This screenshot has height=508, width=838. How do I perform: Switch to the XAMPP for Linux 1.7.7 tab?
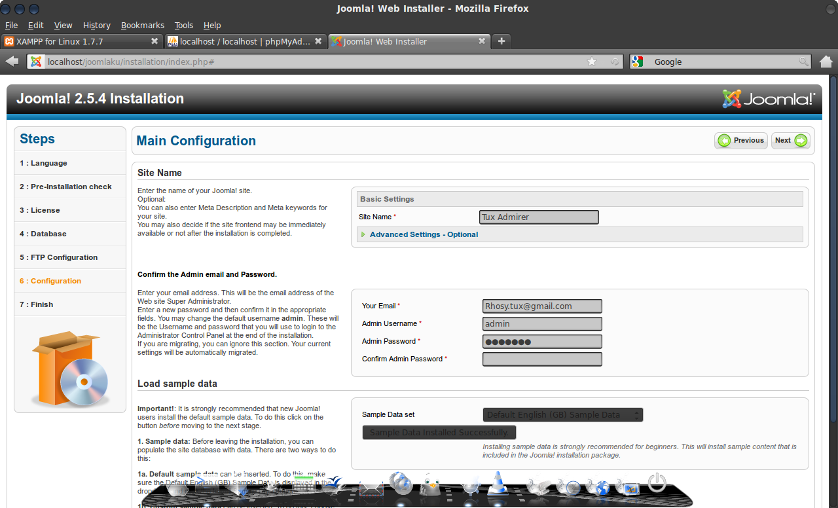[x=82, y=41]
